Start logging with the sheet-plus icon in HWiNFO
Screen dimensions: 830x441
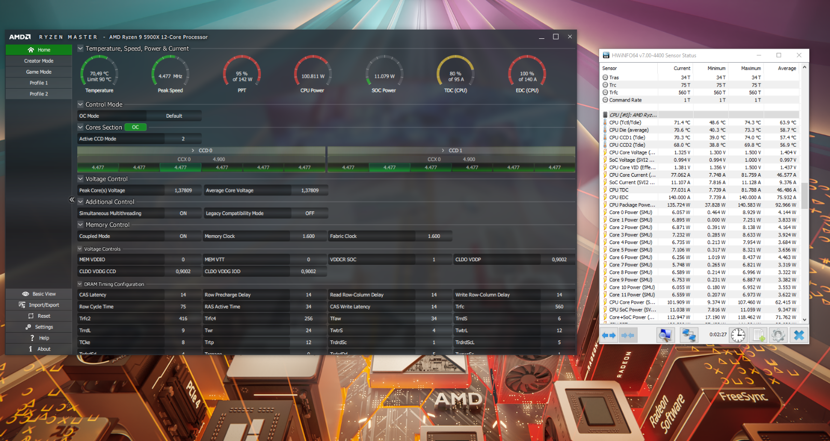(759, 335)
